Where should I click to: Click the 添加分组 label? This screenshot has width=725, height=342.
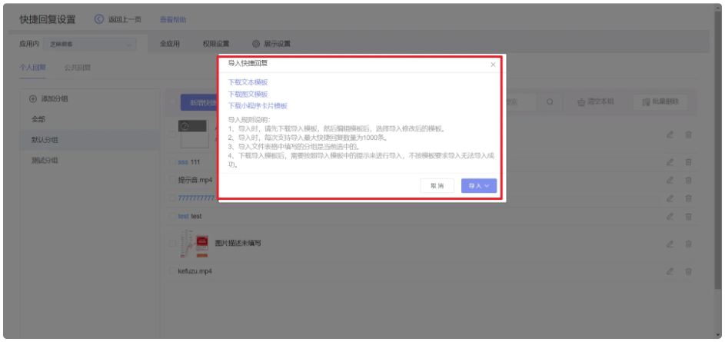click(x=55, y=99)
